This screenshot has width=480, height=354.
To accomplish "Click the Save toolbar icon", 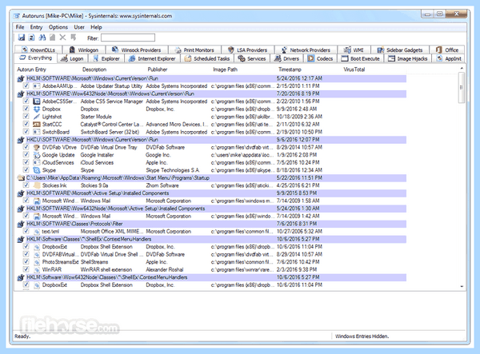I will pos(21,38).
